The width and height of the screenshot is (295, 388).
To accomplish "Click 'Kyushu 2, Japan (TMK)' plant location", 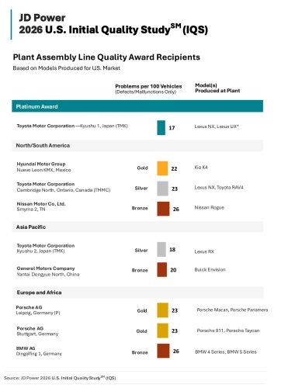I will point(40,251).
